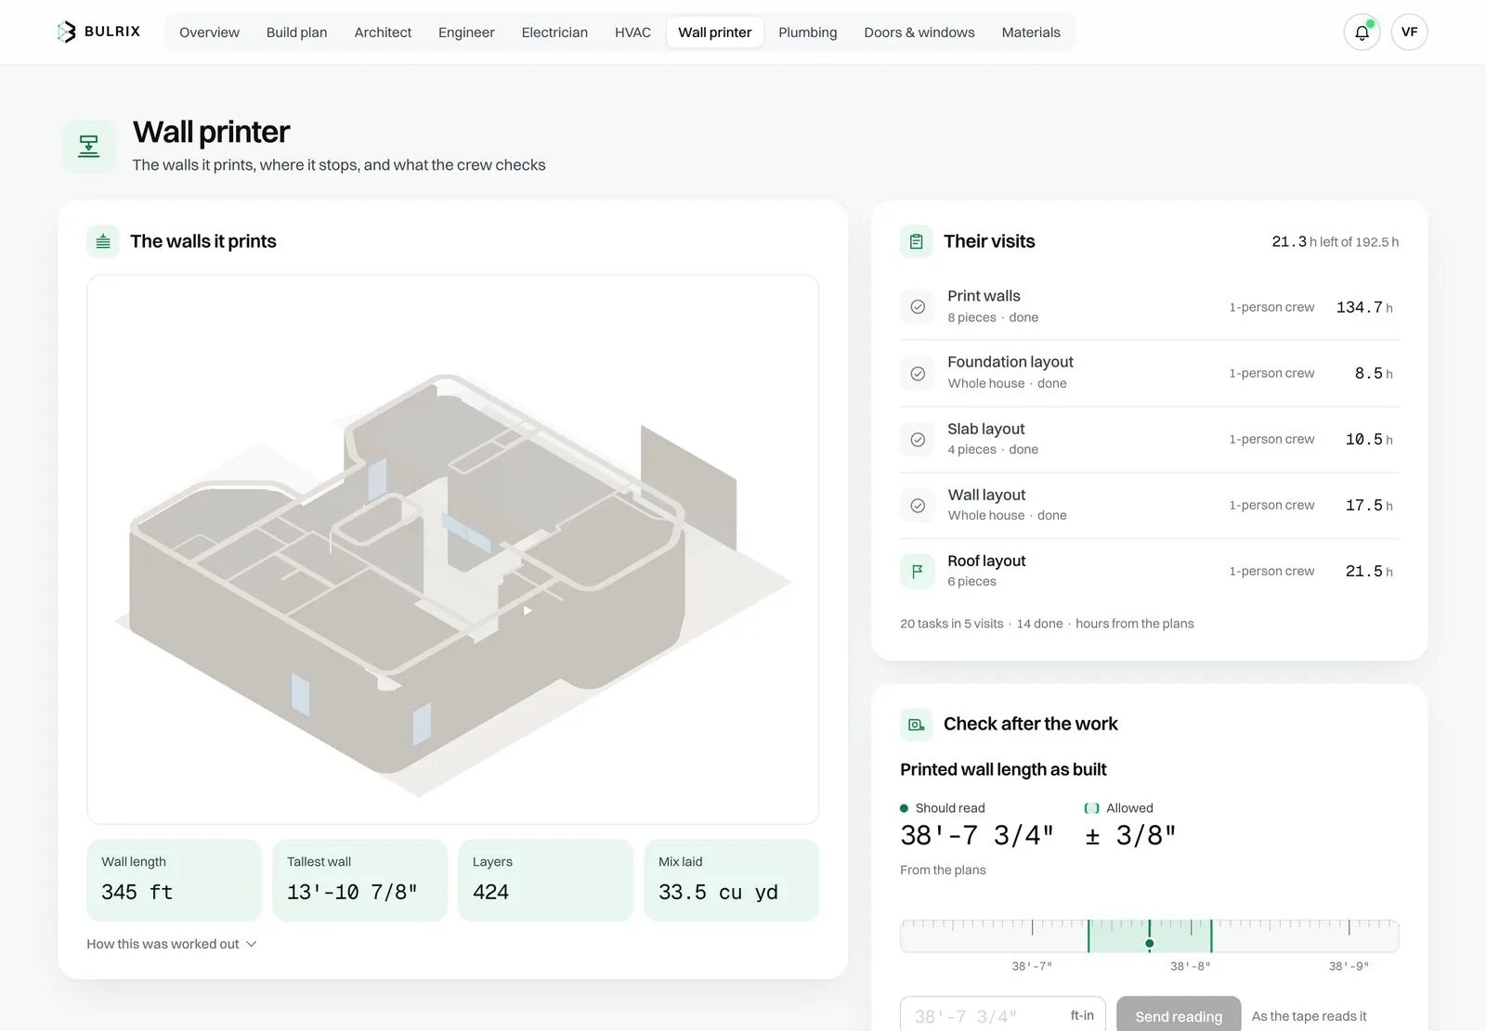The image size is (1486, 1031).
Task: Click the icon beside 'Check after the work'
Action: coord(916,724)
